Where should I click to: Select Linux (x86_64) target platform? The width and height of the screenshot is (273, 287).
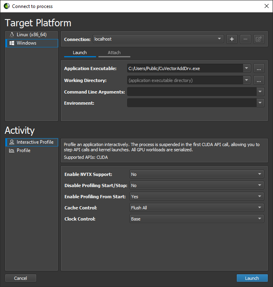(31, 35)
